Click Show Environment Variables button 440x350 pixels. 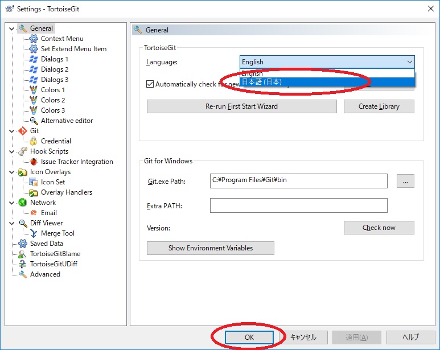tap(211, 248)
